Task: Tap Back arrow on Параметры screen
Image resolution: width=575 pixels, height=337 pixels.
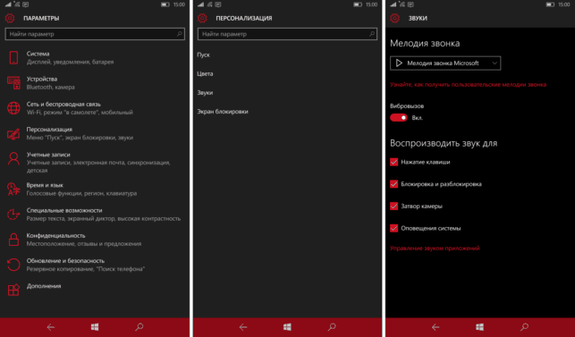Action: click(x=51, y=327)
